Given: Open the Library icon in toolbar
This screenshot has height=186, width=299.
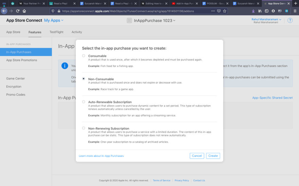Looking at the screenshot, I should (260, 11).
